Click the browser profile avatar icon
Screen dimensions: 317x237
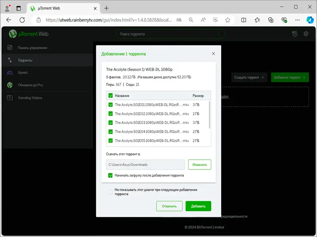[8, 8]
